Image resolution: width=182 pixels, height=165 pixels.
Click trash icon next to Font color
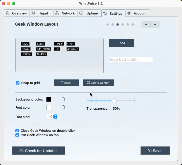pyautogui.click(x=63, y=107)
